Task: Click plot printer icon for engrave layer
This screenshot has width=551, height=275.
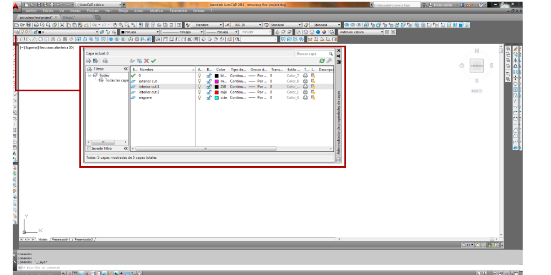Action: click(305, 97)
